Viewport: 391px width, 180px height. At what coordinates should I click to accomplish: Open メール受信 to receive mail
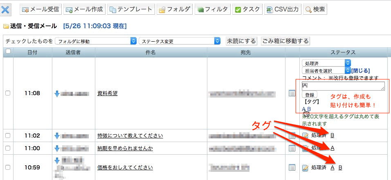tap(40, 9)
